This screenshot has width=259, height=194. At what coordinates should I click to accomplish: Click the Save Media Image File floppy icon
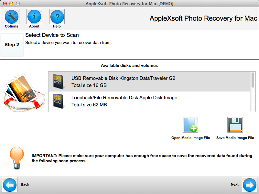click(x=235, y=125)
